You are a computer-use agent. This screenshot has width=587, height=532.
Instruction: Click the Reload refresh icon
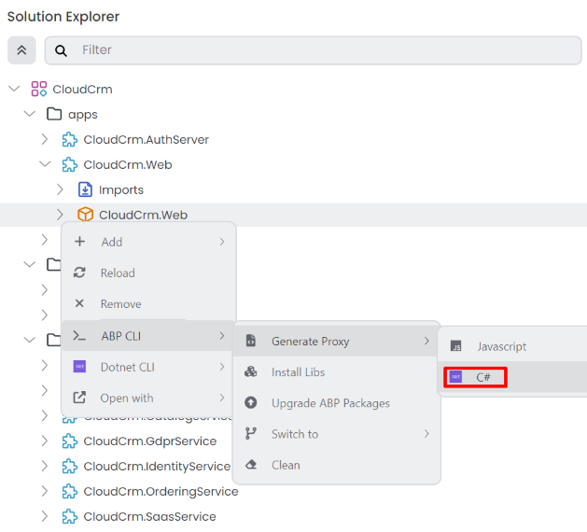coord(79,273)
